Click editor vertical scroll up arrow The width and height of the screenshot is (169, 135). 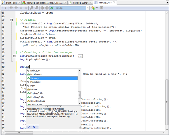pos(167,13)
